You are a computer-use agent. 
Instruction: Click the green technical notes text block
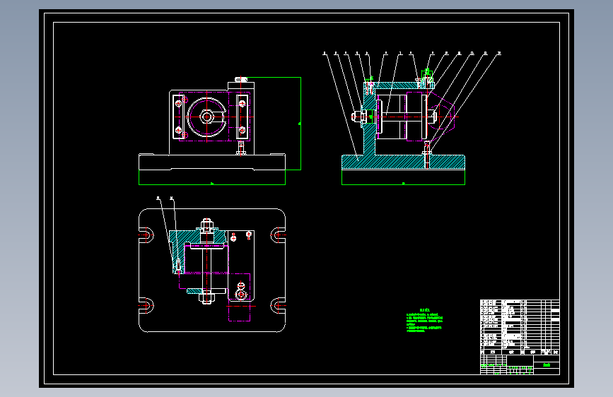pos(424,321)
